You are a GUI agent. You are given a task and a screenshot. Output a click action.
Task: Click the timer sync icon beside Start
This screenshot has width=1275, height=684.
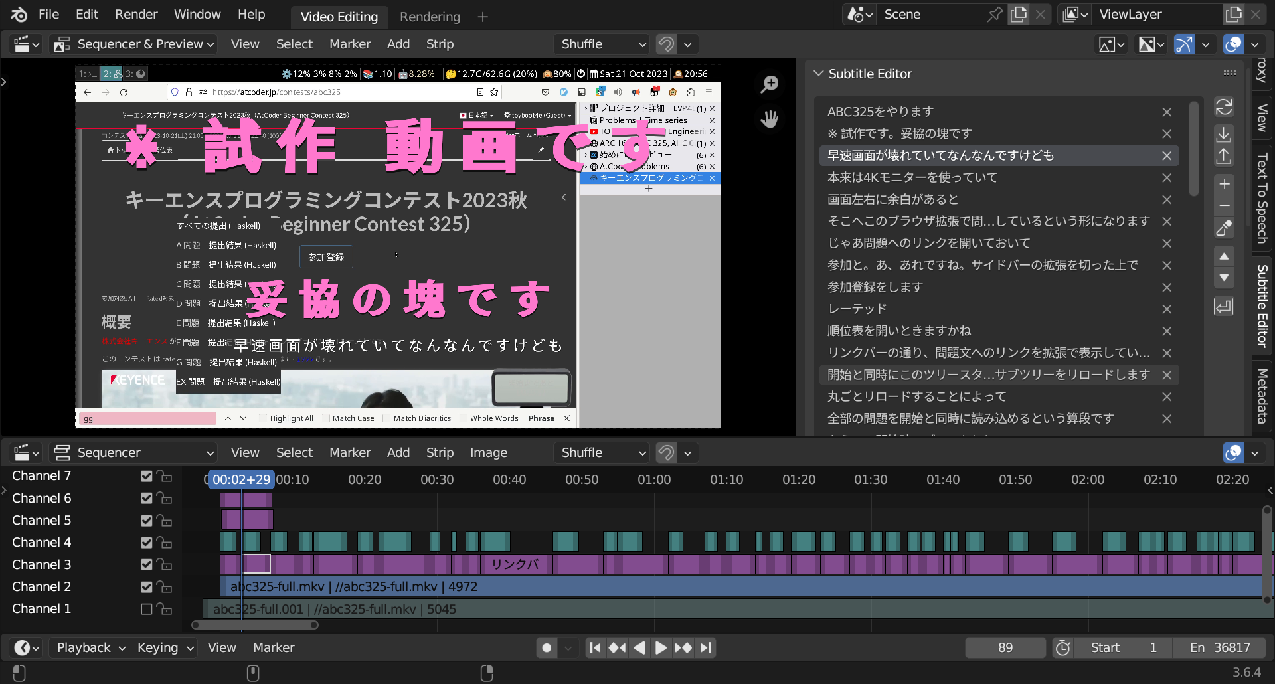(x=1063, y=648)
